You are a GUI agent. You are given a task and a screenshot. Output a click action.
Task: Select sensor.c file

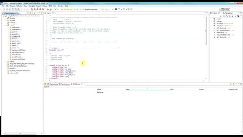(x=15, y=46)
